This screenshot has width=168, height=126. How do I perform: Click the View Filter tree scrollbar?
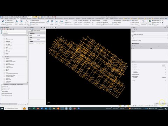coord(27,58)
